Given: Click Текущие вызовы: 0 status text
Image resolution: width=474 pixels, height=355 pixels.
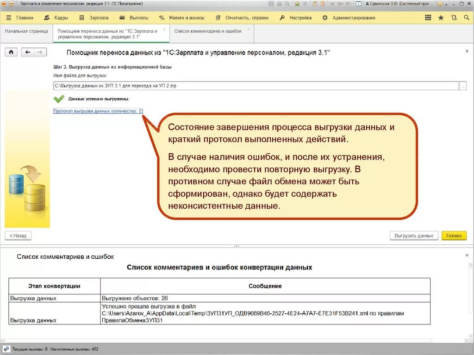Looking at the screenshot, I should (30, 349).
